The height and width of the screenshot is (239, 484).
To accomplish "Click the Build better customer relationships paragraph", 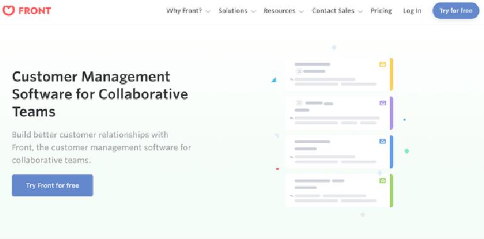I will [x=101, y=148].
